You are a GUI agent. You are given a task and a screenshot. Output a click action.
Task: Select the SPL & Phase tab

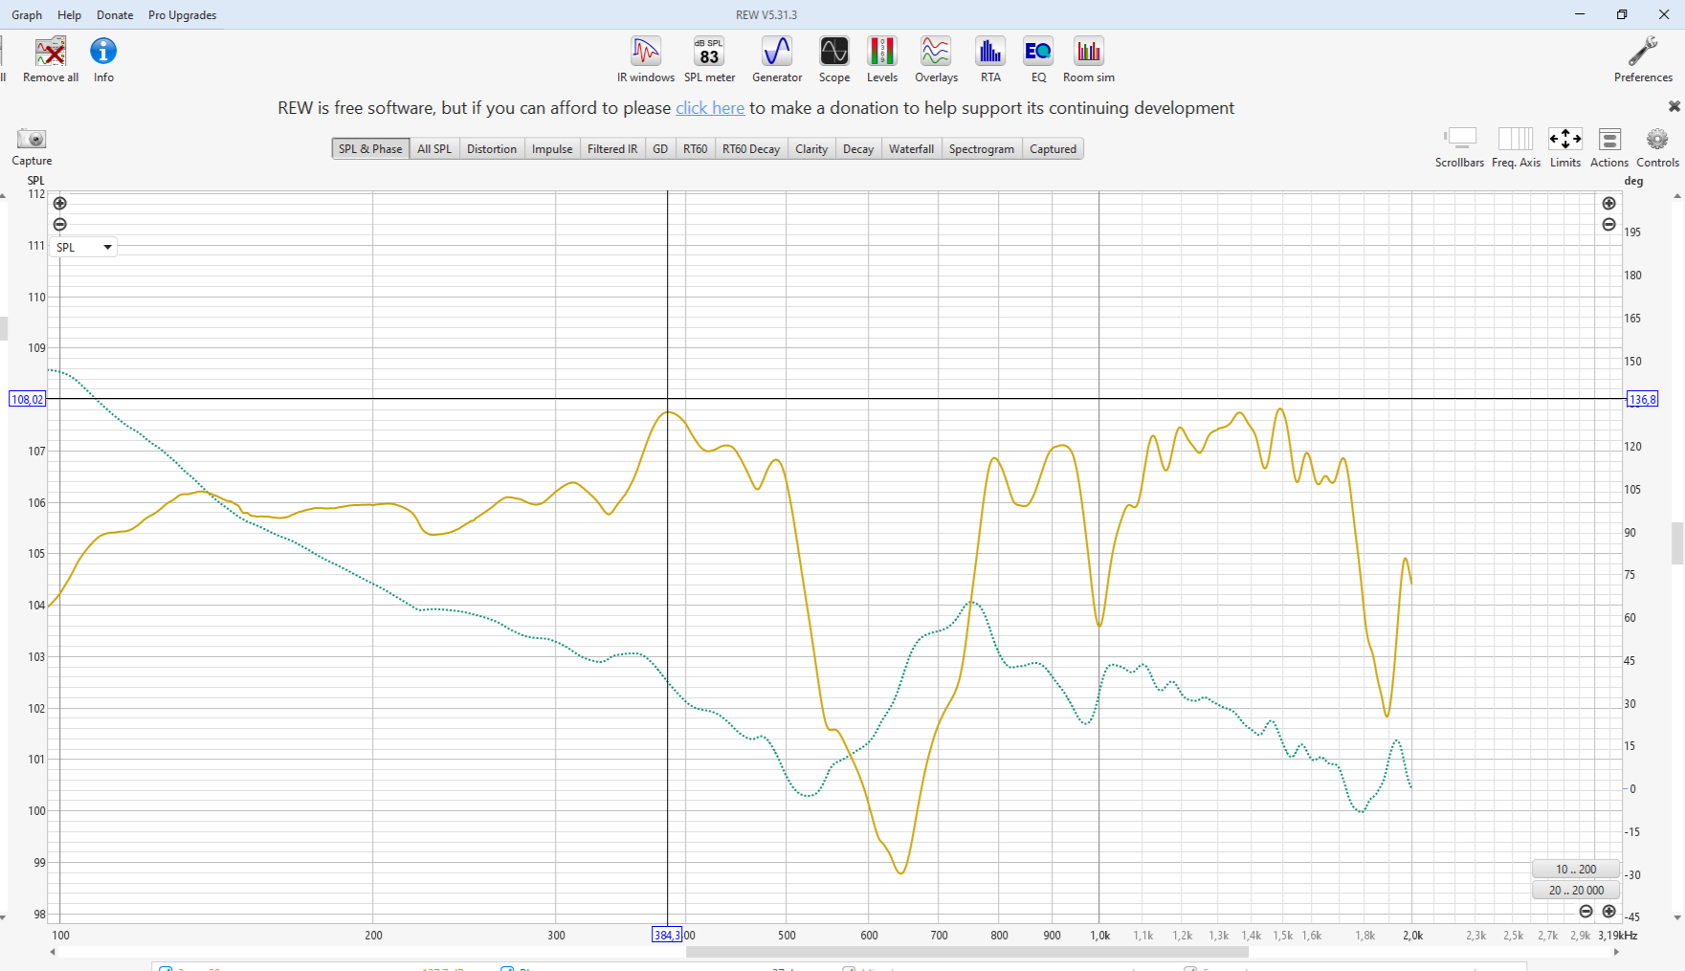[370, 149]
